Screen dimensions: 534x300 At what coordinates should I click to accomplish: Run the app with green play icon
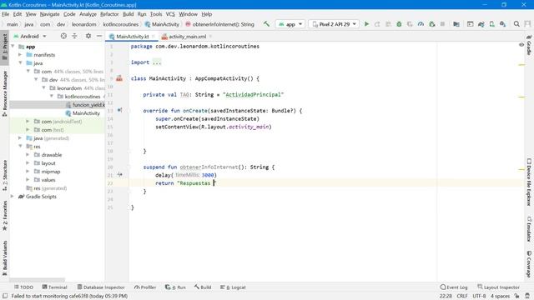[366, 24]
